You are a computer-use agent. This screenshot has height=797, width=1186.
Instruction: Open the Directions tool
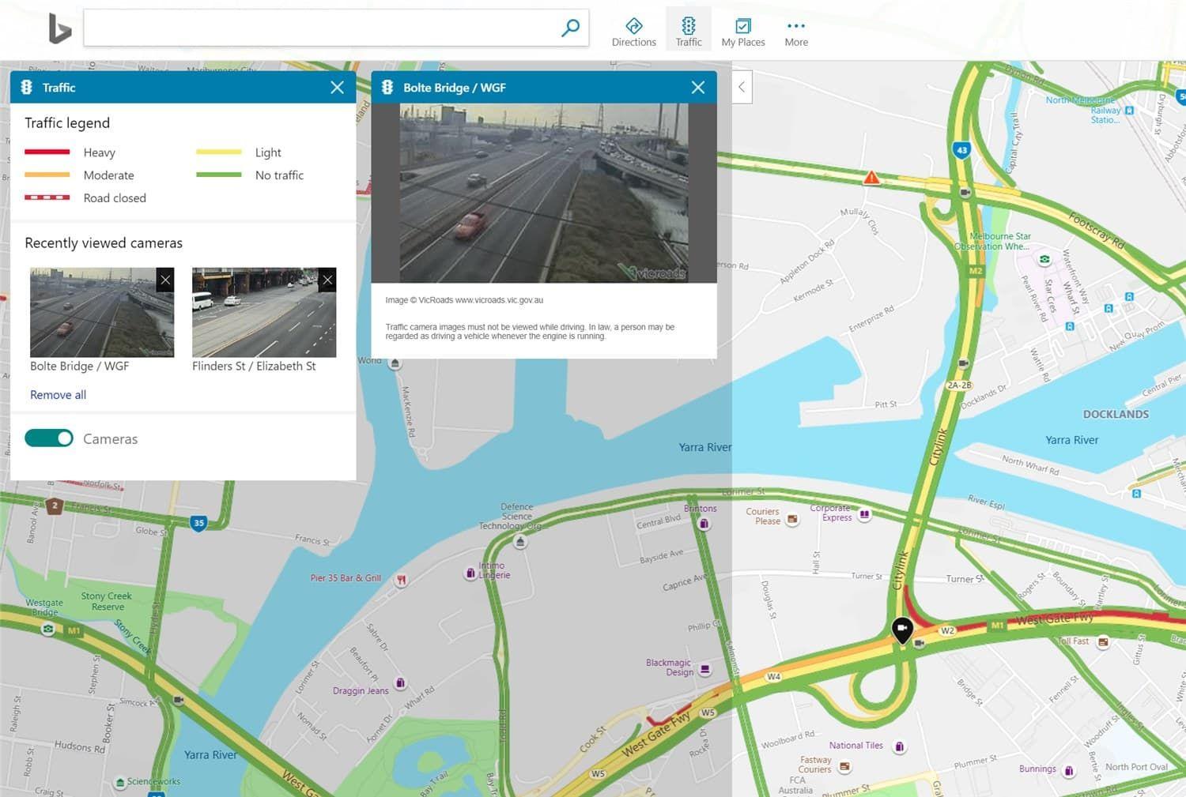point(633,32)
